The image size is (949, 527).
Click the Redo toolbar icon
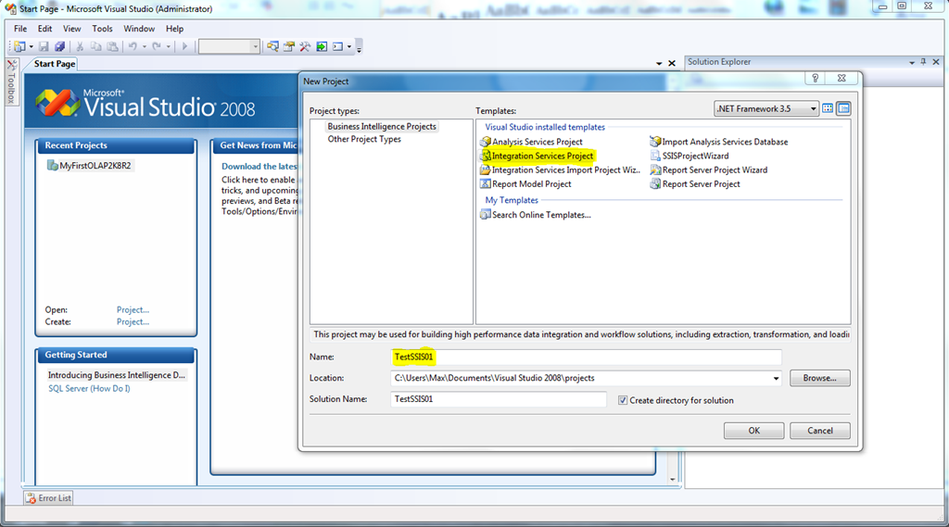(x=157, y=46)
